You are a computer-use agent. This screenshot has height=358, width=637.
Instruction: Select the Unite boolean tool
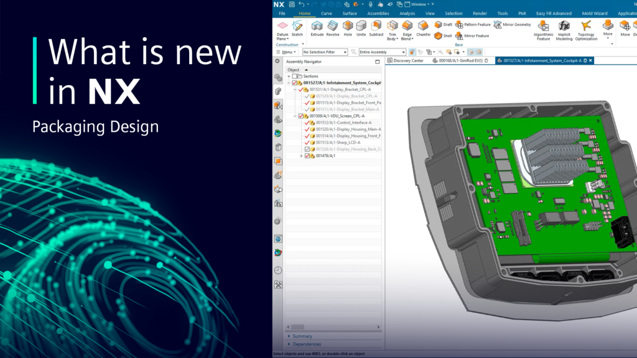click(x=361, y=26)
